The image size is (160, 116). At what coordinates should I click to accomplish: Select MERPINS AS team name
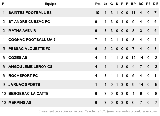tap(20, 103)
